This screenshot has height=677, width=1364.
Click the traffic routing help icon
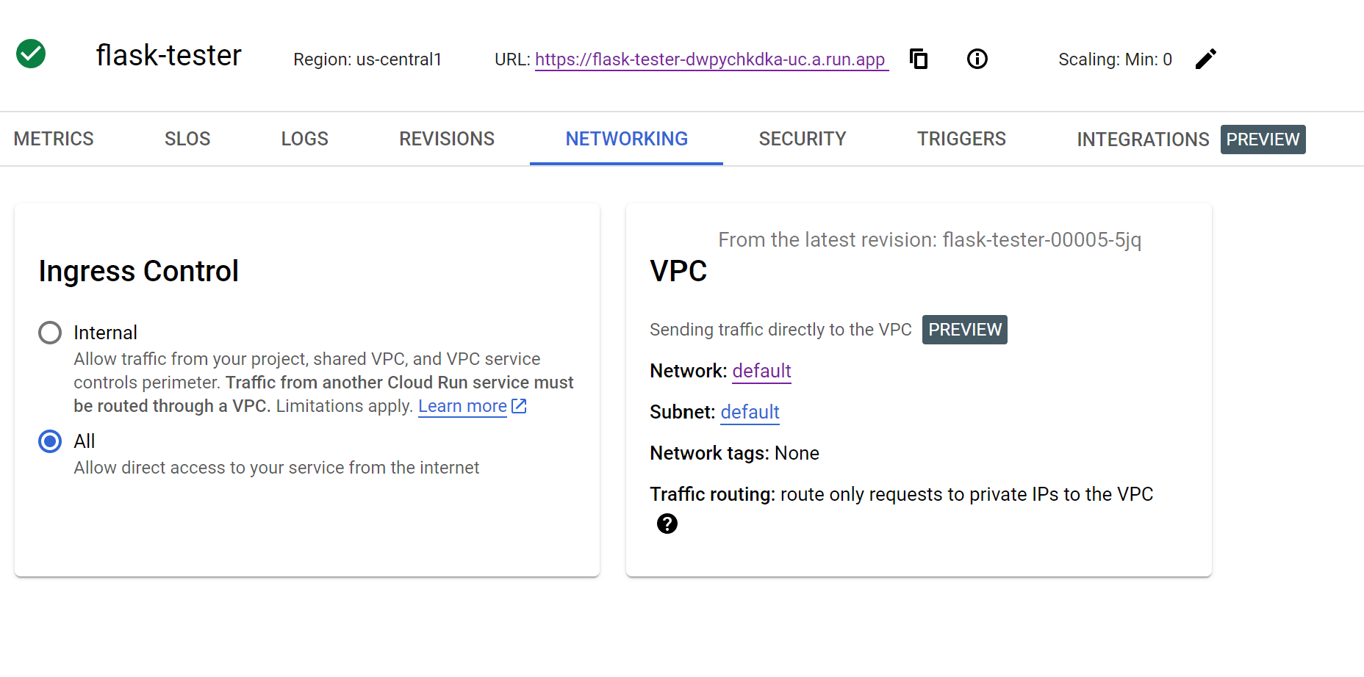(x=667, y=524)
